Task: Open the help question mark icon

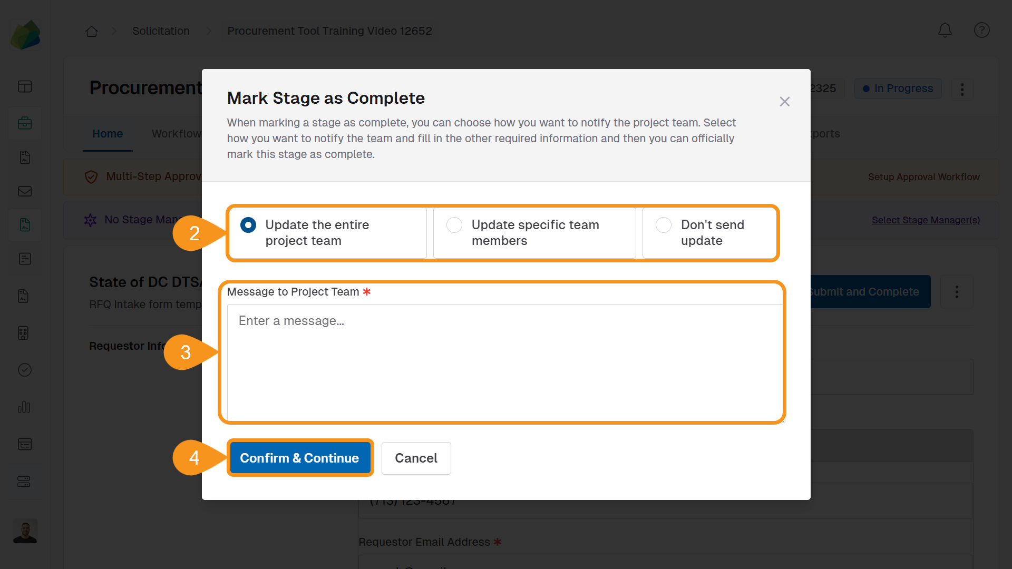Action: click(x=981, y=30)
